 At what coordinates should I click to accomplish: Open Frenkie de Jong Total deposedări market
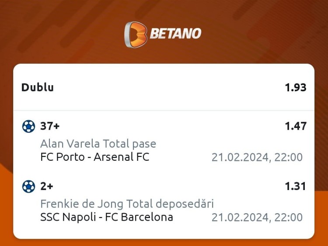(x=127, y=204)
